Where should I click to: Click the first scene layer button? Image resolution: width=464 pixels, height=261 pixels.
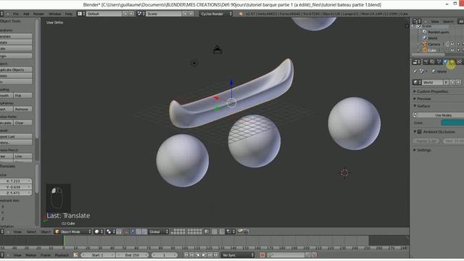click(173, 231)
